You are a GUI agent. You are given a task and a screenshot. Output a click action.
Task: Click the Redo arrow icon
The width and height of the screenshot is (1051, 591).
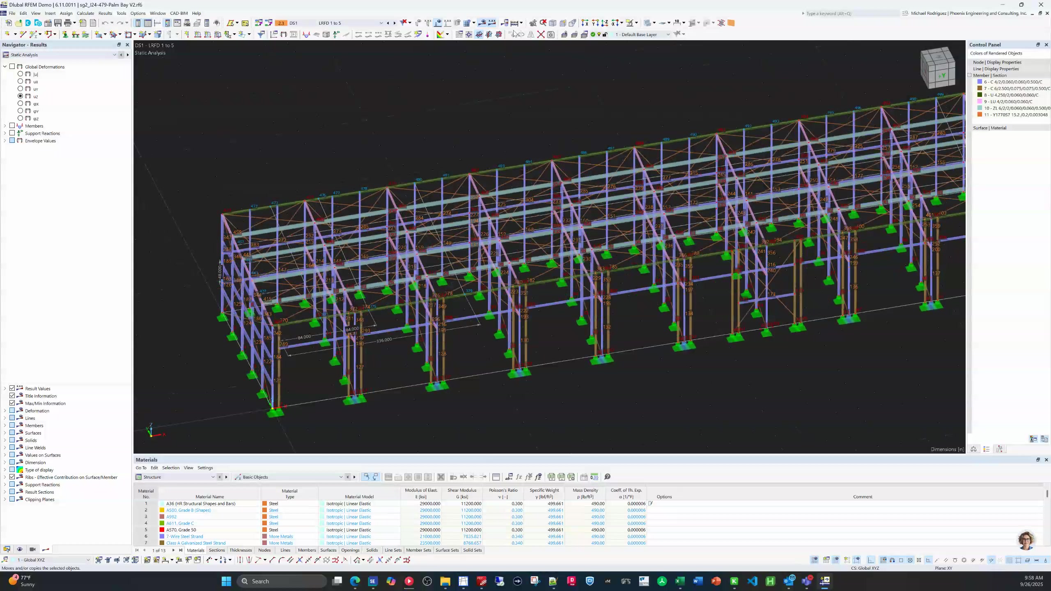click(x=120, y=23)
